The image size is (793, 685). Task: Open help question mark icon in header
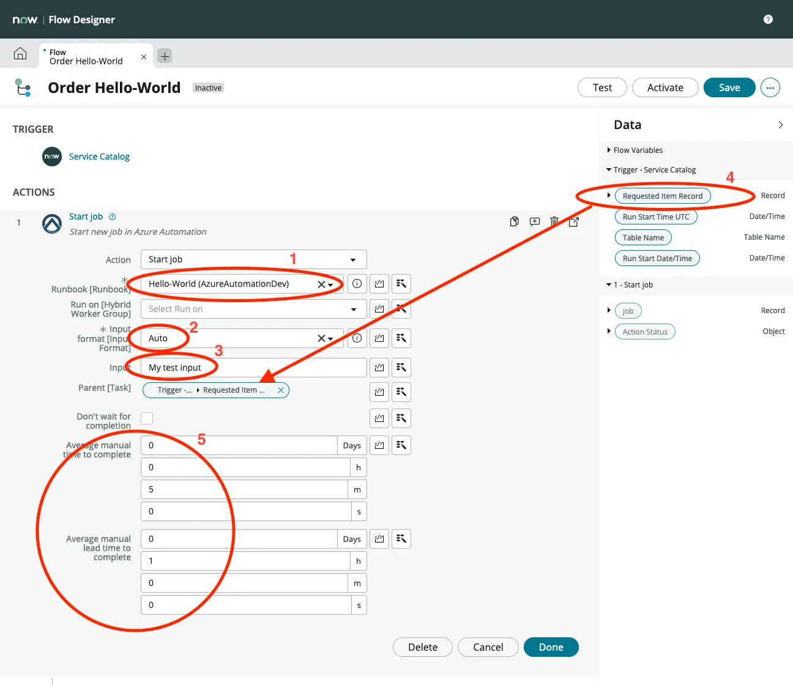768,20
